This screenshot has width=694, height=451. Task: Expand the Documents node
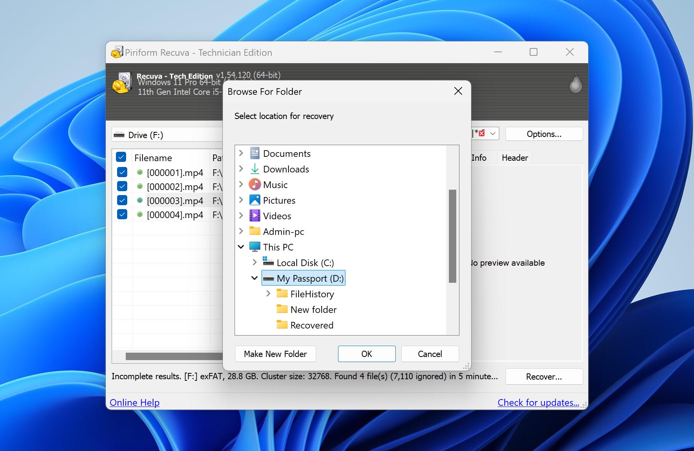[x=241, y=153]
